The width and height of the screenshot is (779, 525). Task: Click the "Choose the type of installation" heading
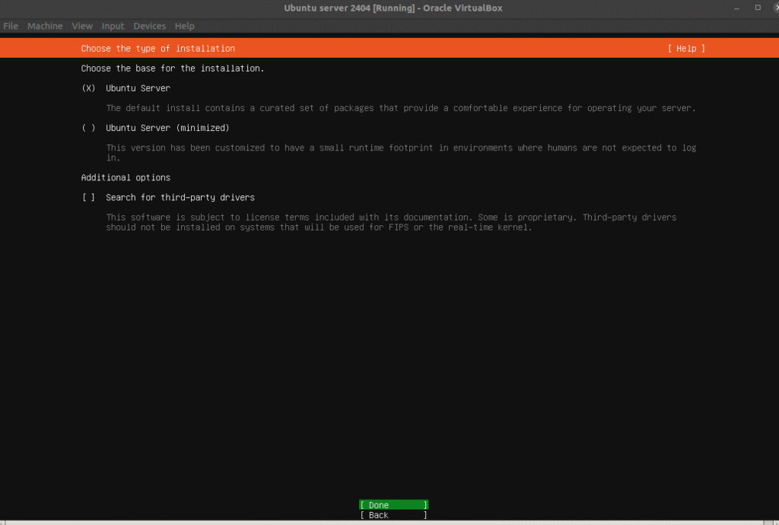tap(158, 49)
